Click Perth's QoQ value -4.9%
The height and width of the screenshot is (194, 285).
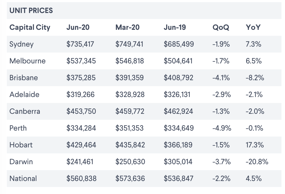pyautogui.click(x=222, y=128)
